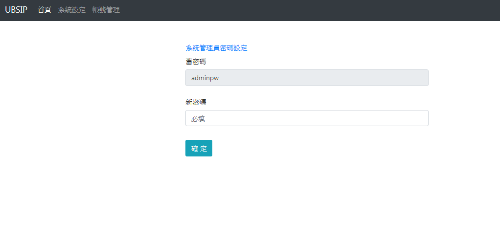Click the disabled adminpw text box
The width and height of the screenshot is (500, 242).
point(307,78)
